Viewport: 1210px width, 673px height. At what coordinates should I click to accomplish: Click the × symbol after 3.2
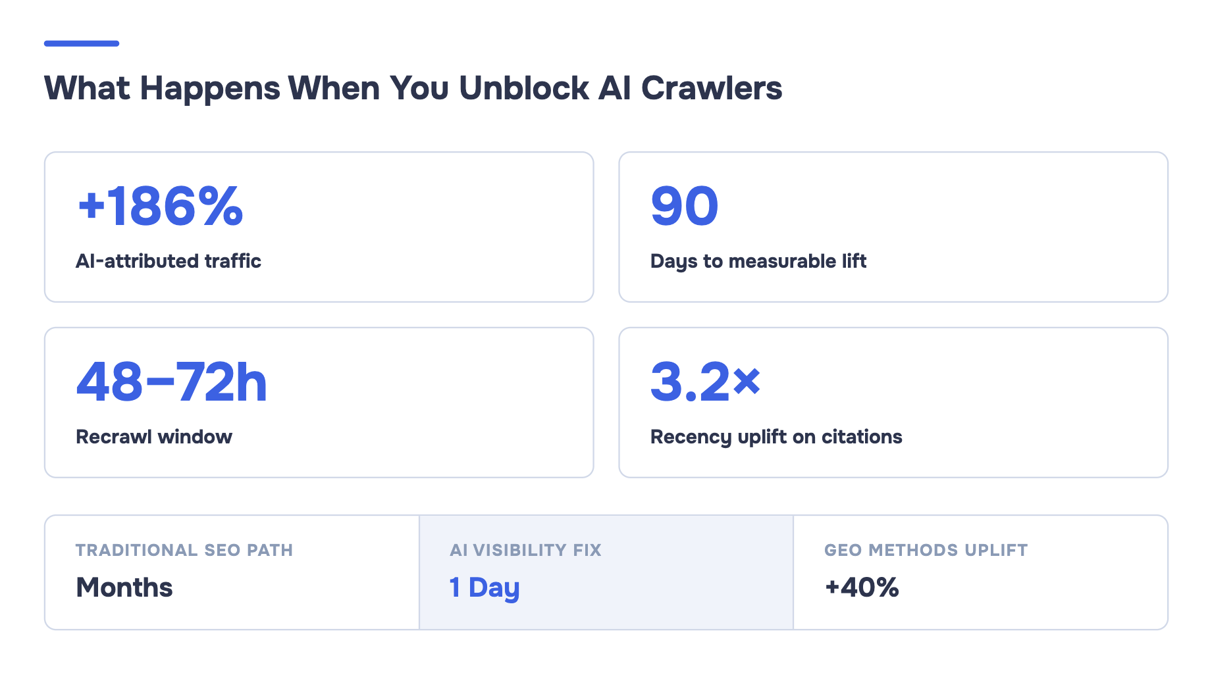pos(747,381)
